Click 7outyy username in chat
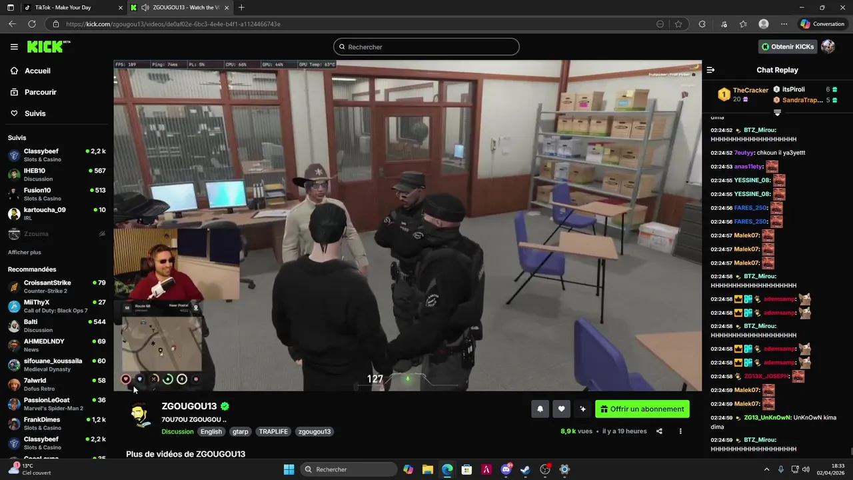This screenshot has height=480, width=853. (744, 153)
